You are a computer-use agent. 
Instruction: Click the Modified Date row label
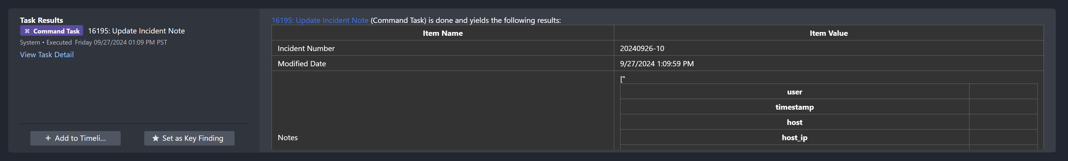tap(301, 64)
